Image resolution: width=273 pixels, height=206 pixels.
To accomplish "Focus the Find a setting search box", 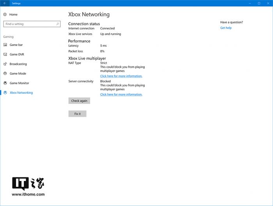I will tap(32, 24).
